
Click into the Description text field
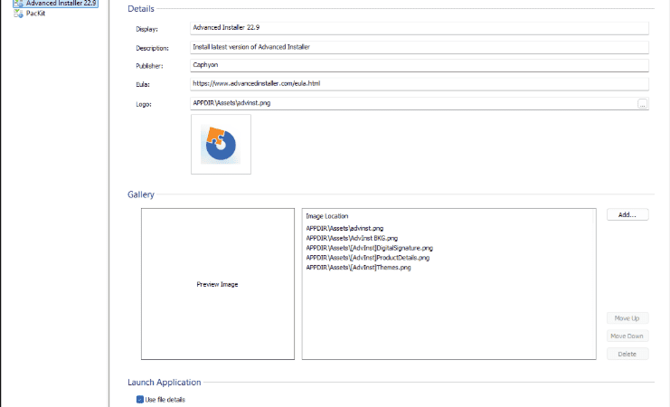pos(420,47)
